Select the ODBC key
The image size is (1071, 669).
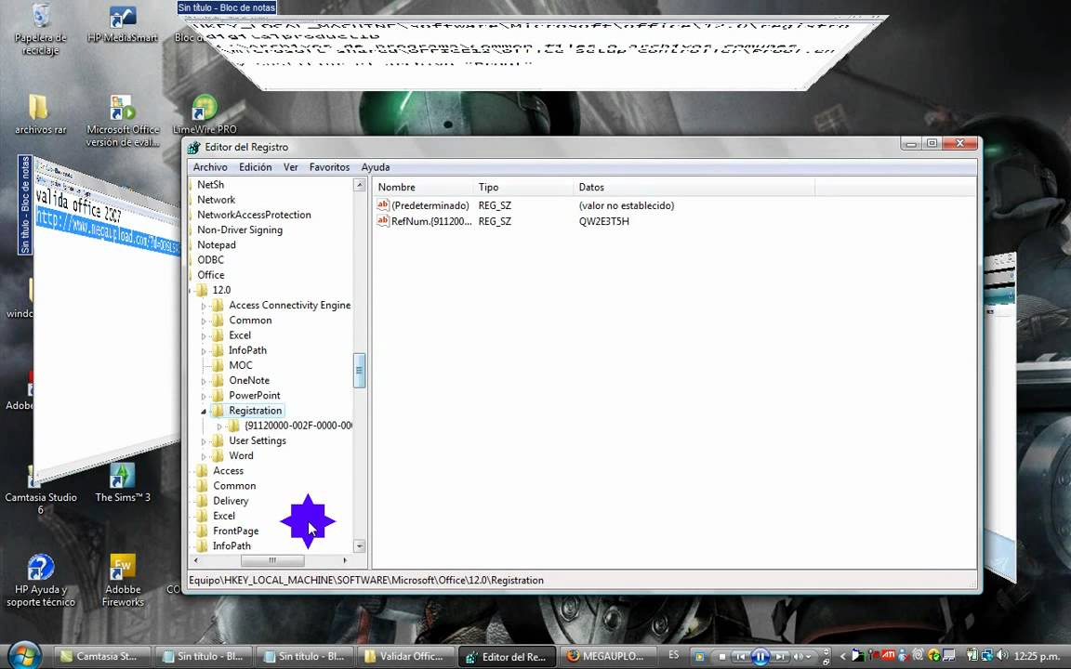(210, 259)
